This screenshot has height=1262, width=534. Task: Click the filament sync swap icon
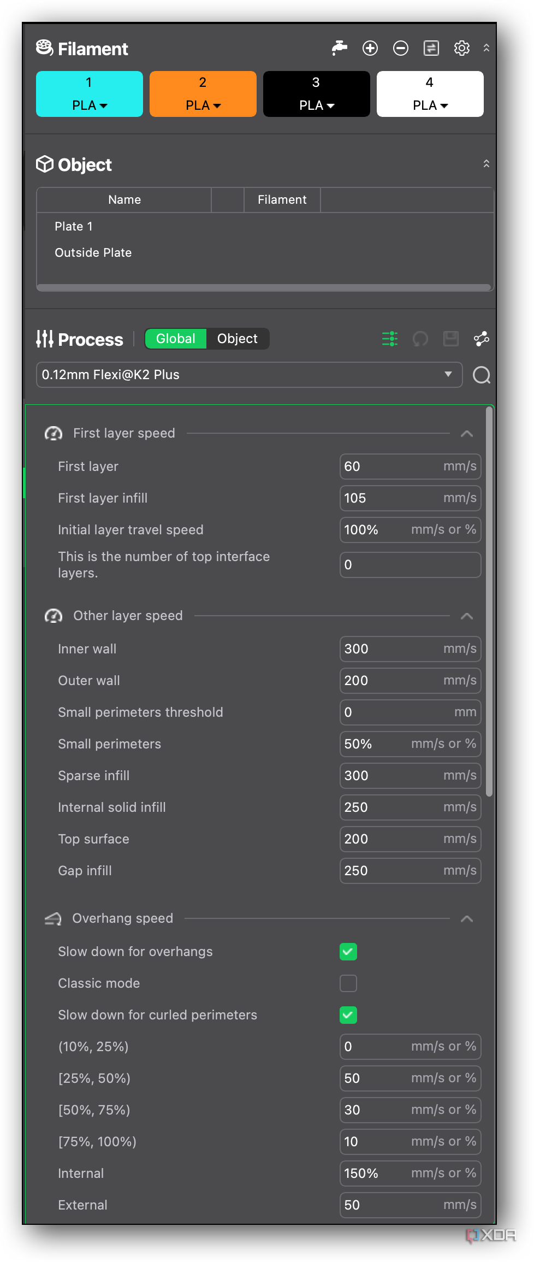click(x=431, y=49)
